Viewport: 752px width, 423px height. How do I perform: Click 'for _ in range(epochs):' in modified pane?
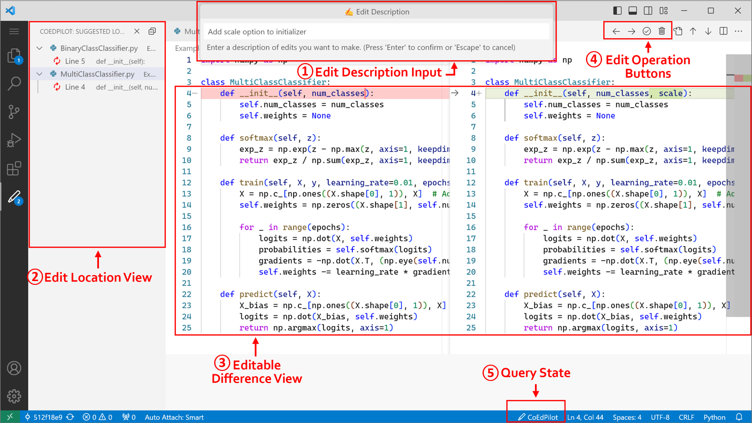578,228
